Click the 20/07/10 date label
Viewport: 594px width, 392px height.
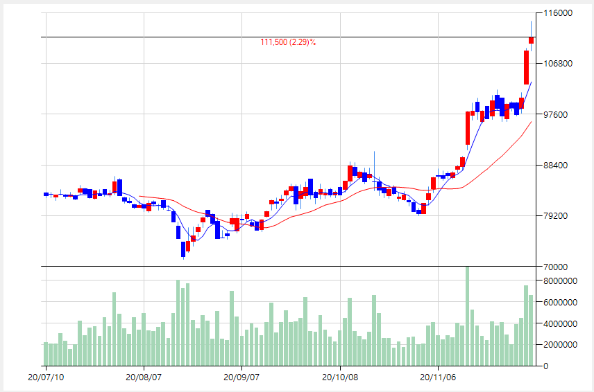point(46,377)
